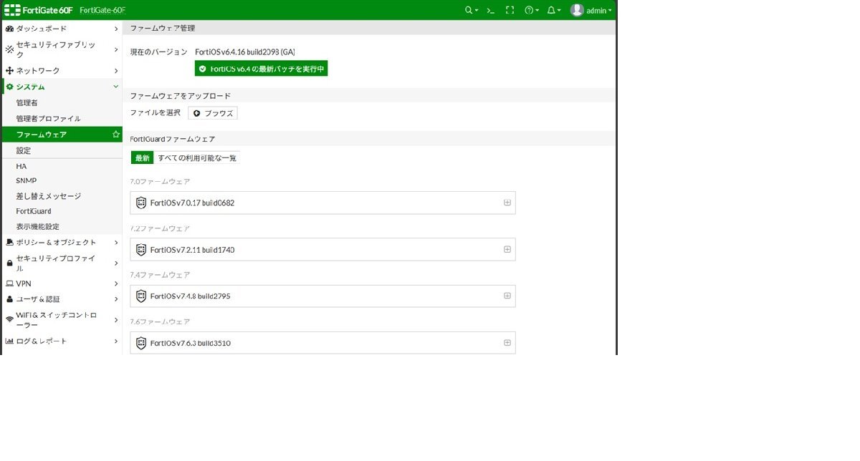
Task: Select the 最新 firmware tab
Action: pyautogui.click(x=142, y=157)
